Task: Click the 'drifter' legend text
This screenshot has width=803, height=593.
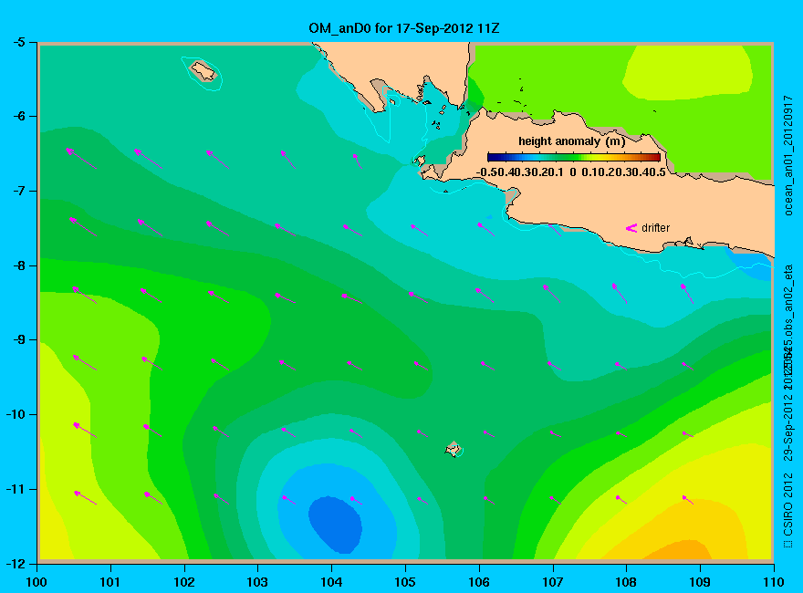Action: [655, 228]
